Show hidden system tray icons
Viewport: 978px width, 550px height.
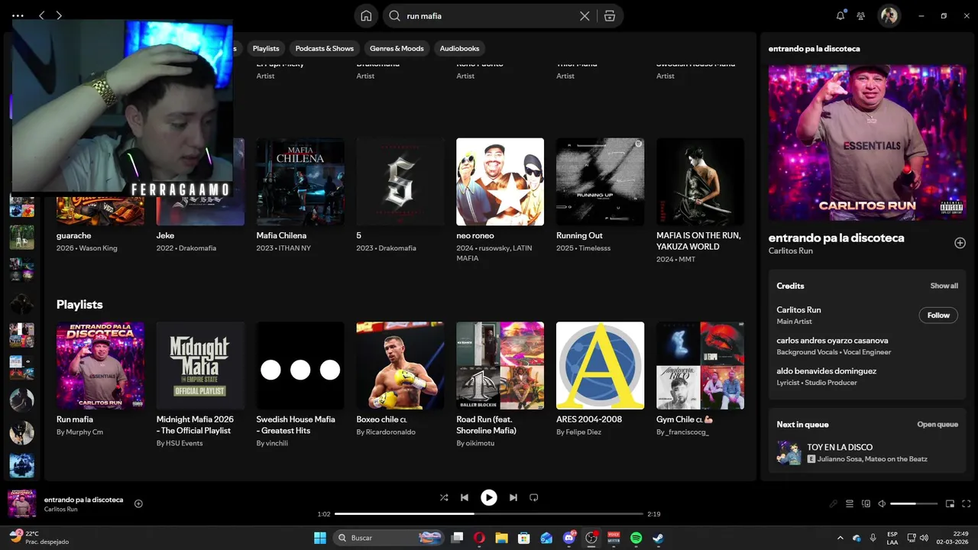(x=840, y=538)
